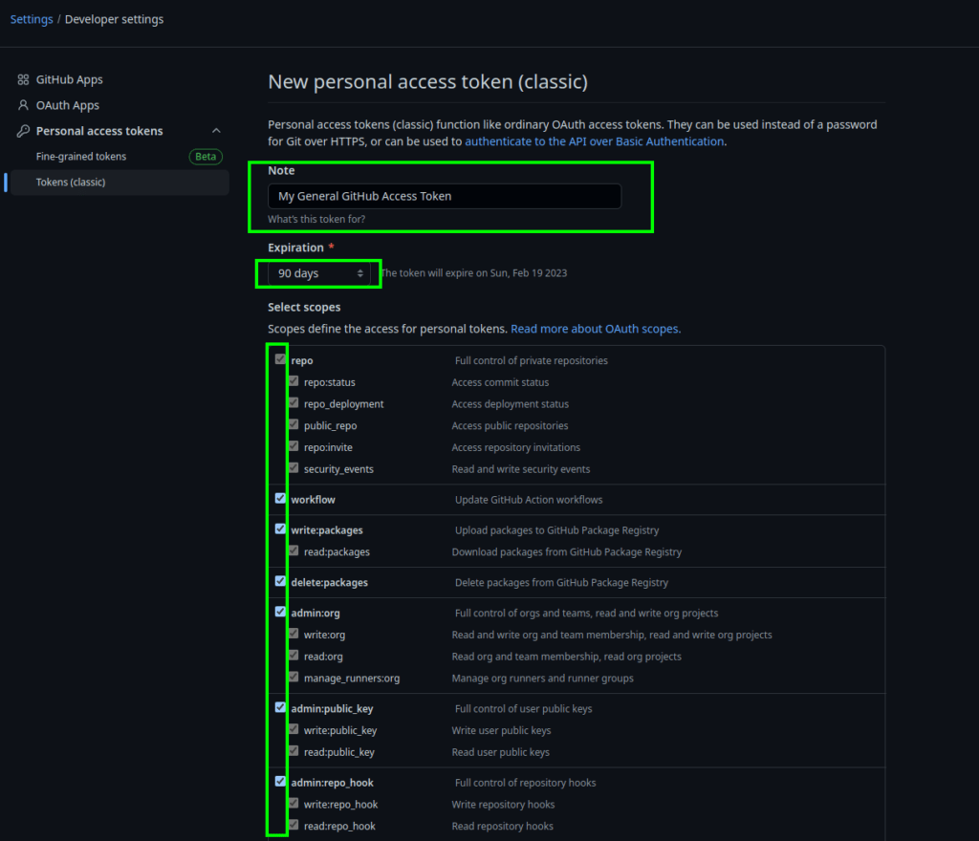This screenshot has width=979, height=841.
Task: Click the "New personal access token (classic)" heading
Action: pyautogui.click(x=427, y=82)
